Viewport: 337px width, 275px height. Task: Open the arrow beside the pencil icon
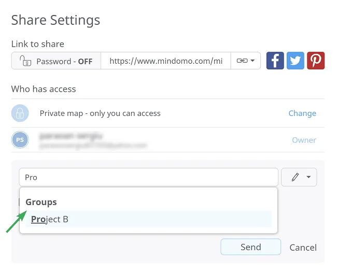[x=308, y=177]
